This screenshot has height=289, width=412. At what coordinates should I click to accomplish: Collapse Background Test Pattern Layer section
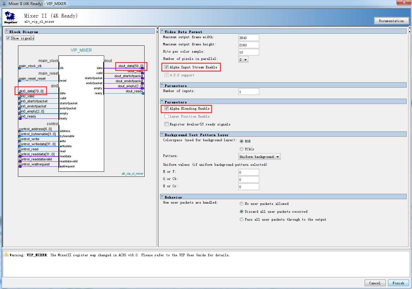[162, 135]
